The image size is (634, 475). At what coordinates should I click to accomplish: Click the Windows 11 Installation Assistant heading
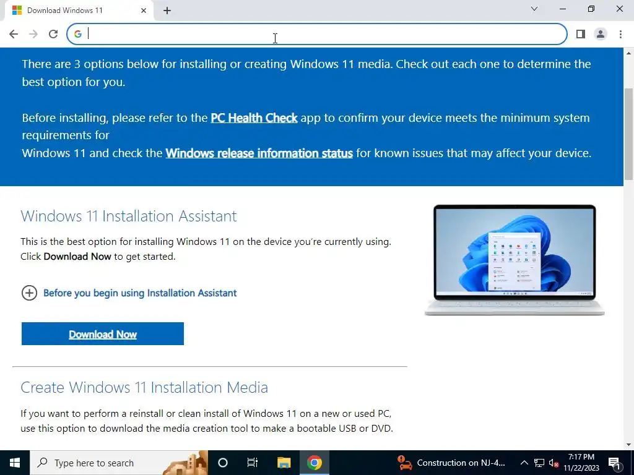pos(129,216)
